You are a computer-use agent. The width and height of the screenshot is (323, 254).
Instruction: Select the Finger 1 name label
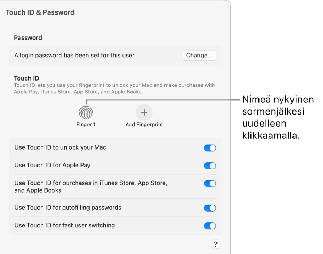[86, 124]
